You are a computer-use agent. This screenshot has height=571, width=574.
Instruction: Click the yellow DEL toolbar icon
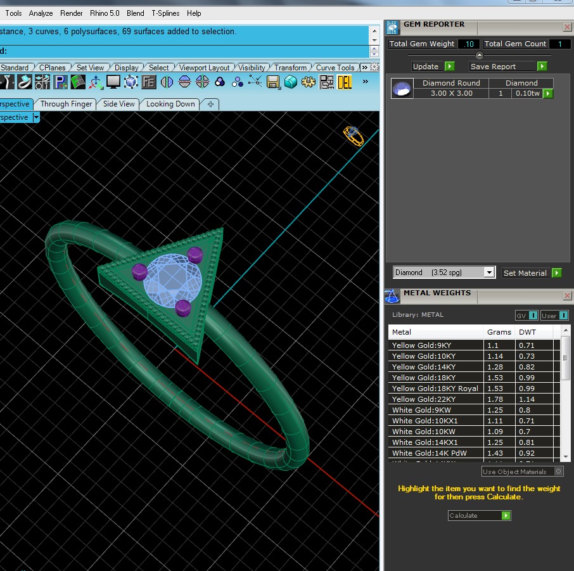click(345, 82)
